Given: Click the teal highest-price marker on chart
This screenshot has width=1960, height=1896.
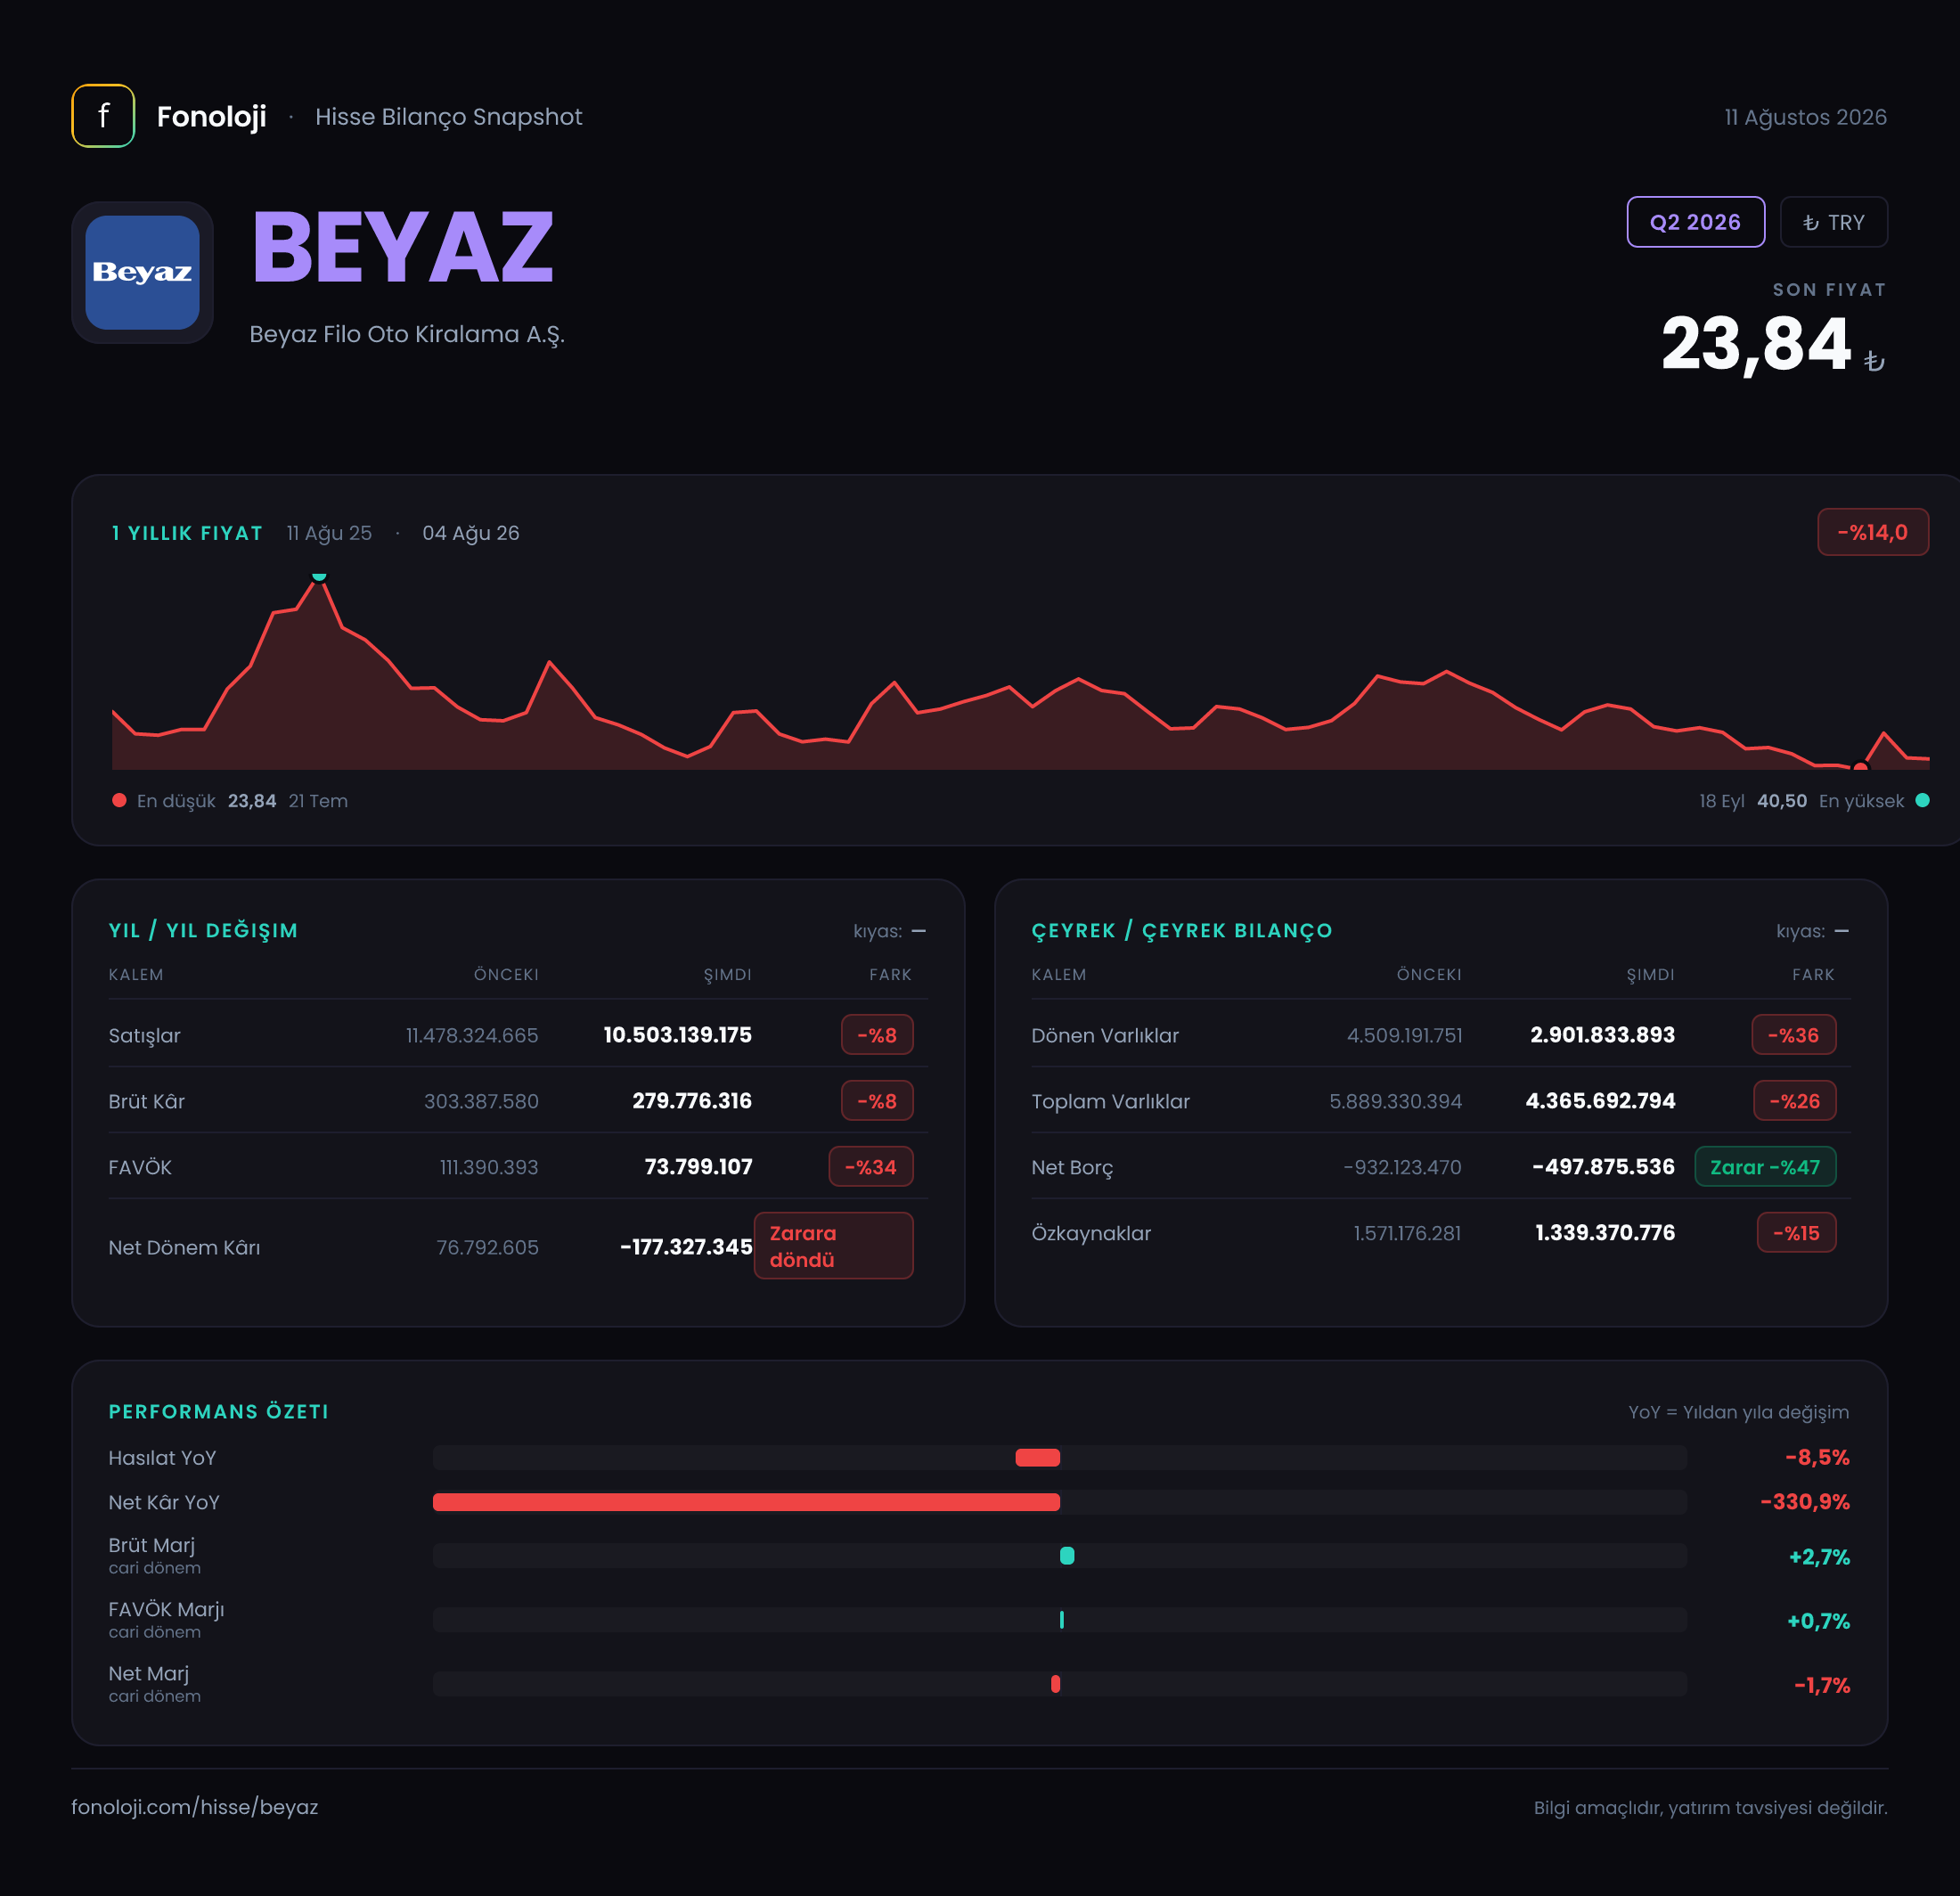Looking at the screenshot, I should tap(319, 577).
